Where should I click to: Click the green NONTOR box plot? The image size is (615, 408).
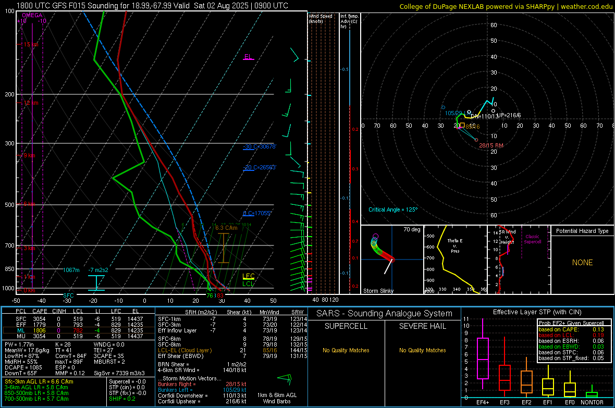click(592, 392)
